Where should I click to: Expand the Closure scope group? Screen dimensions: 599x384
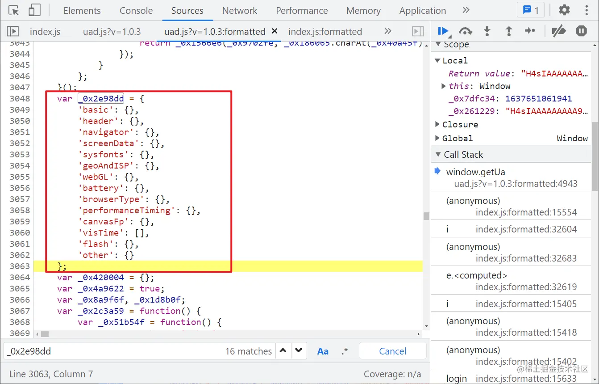tap(438, 124)
